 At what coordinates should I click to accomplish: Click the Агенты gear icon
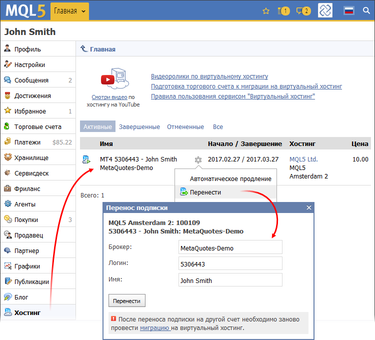[7, 203]
